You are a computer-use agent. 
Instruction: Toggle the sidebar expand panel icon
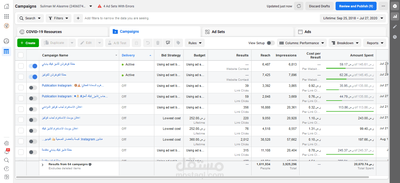(x=6, y=177)
